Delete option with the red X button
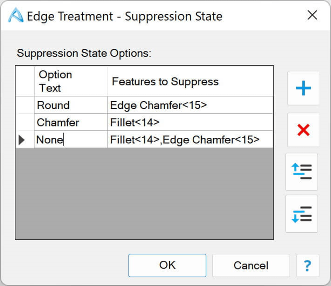This screenshot has width=331, height=286. coord(303,130)
